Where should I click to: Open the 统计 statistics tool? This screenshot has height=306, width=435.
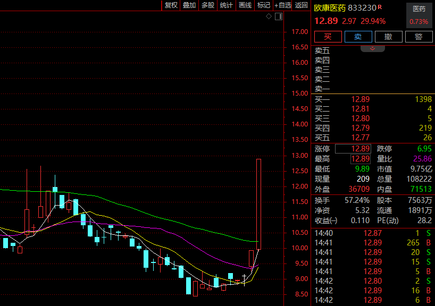(x=226, y=5)
